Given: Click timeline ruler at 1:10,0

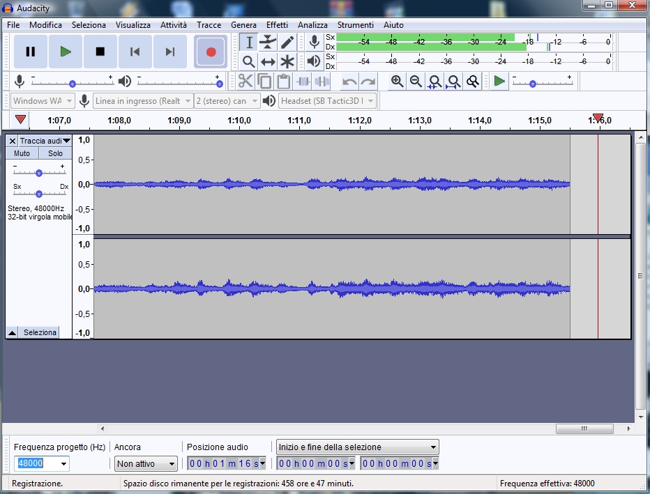Looking at the screenshot, I should point(239,121).
